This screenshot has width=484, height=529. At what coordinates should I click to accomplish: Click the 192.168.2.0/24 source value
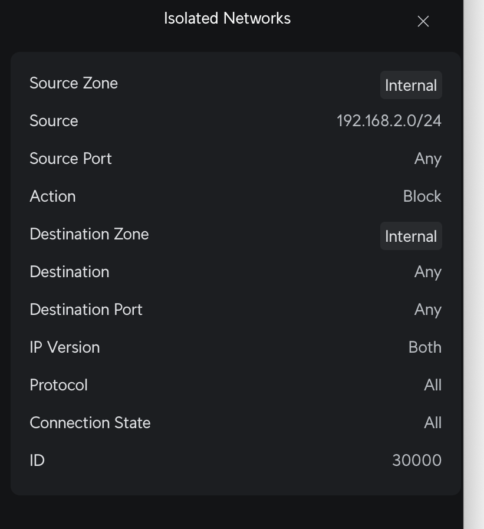click(388, 121)
